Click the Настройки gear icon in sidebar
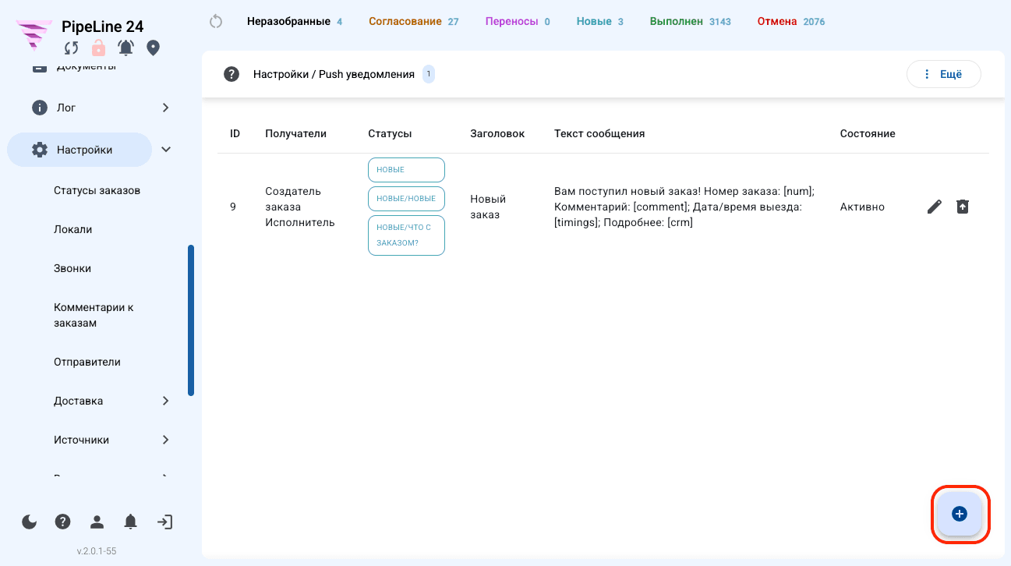Image resolution: width=1011 pixels, height=566 pixels. click(x=40, y=150)
